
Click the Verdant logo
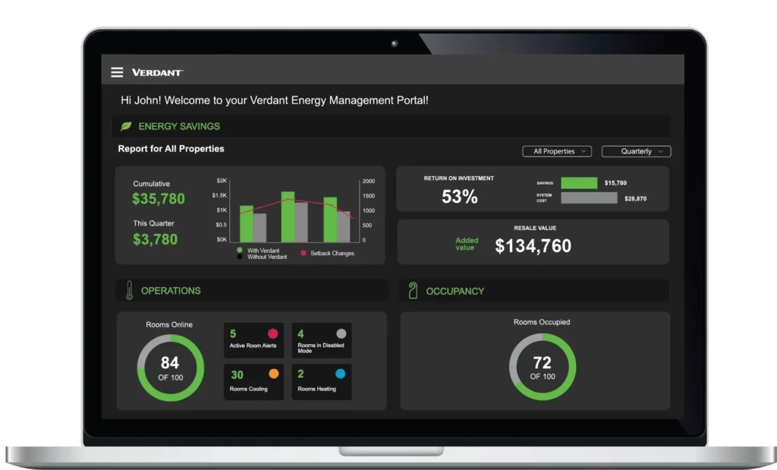pyautogui.click(x=157, y=72)
